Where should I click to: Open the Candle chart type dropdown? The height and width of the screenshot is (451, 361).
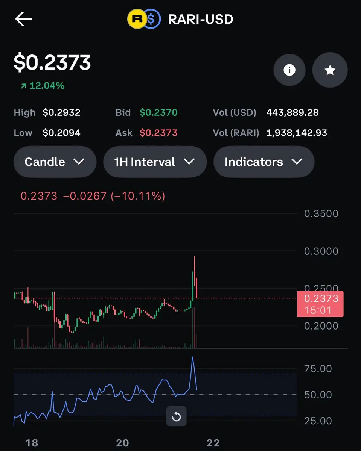(x=55, y=162)
